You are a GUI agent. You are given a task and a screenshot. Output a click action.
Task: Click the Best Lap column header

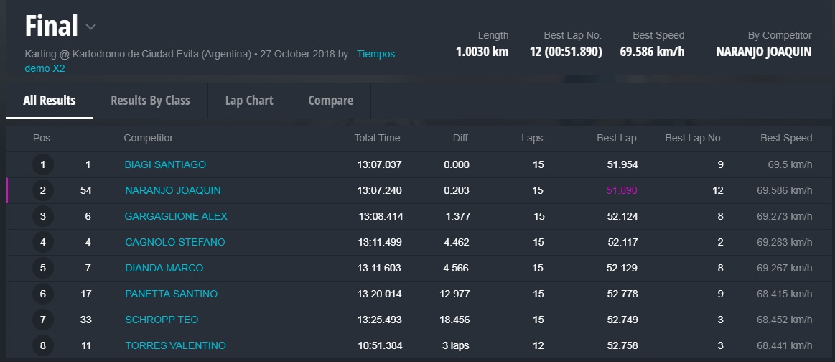click(616, 138)
